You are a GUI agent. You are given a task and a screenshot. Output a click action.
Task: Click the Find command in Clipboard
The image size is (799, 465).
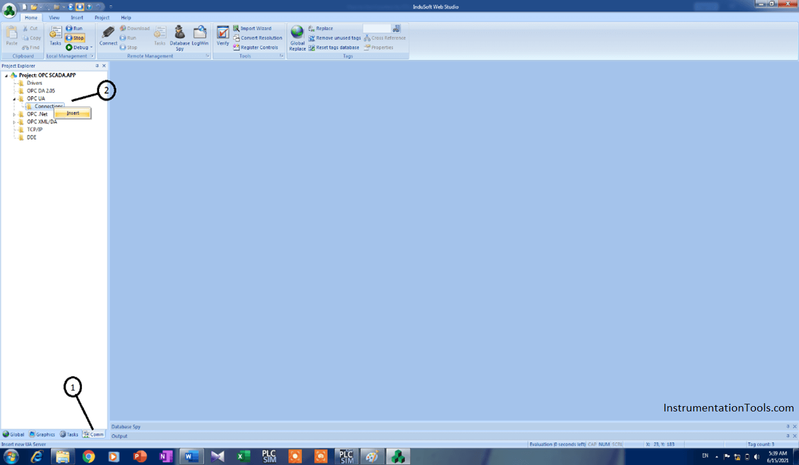pos(31,47)
